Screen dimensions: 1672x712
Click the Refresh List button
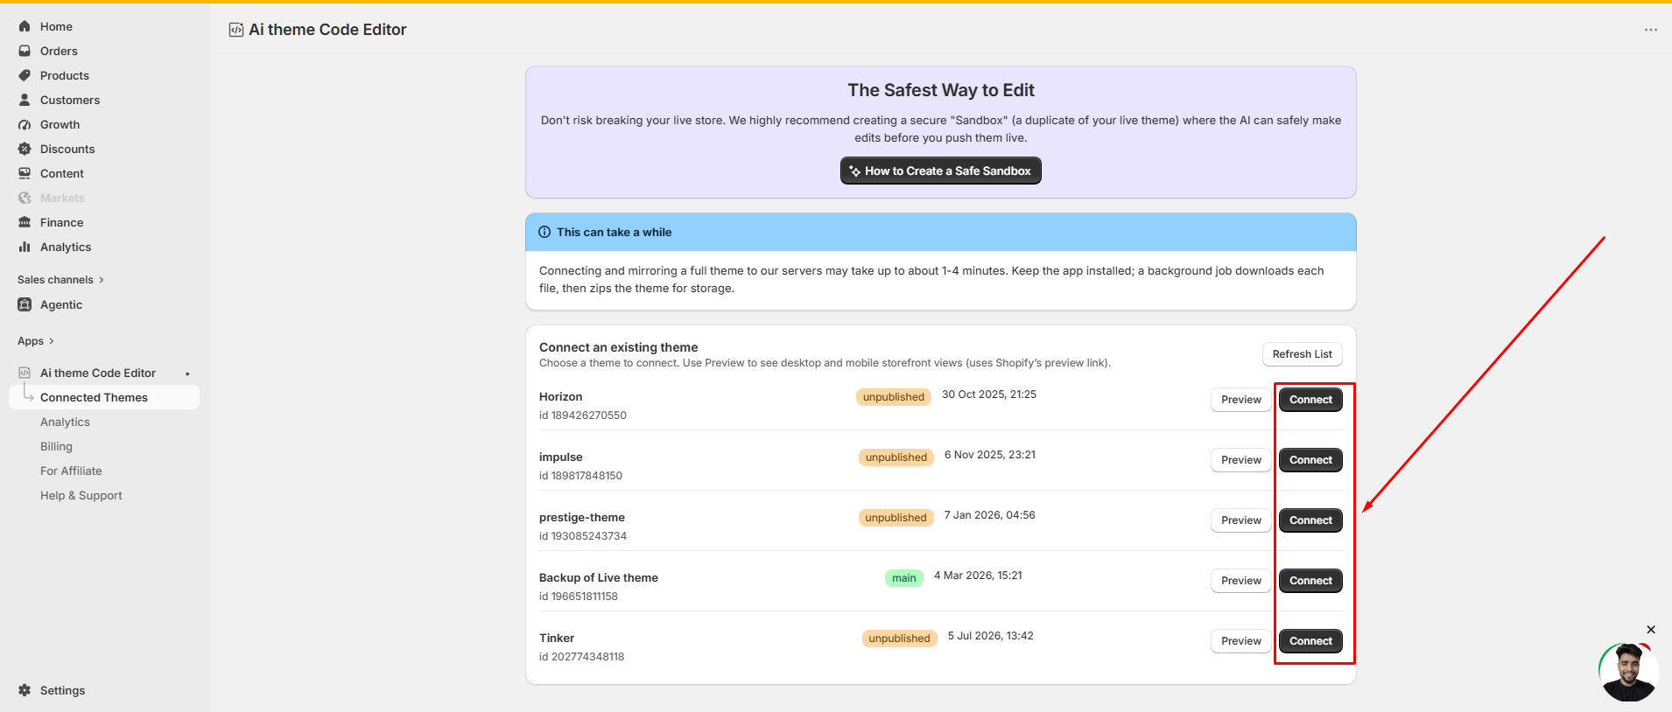pos(1303,354)
